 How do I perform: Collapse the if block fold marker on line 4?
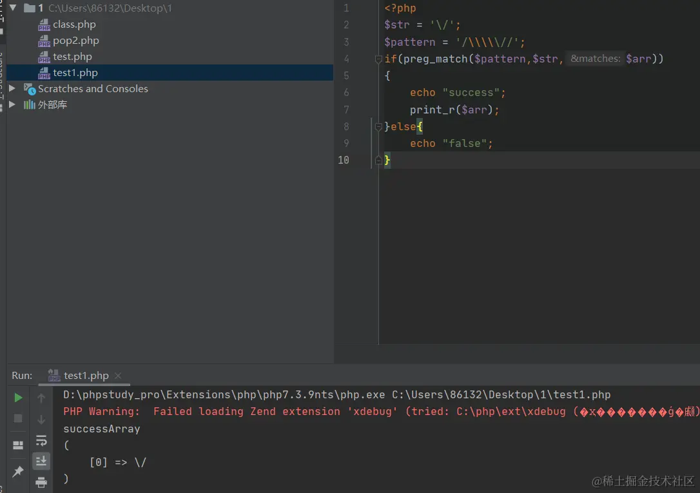tap(378, 59)
